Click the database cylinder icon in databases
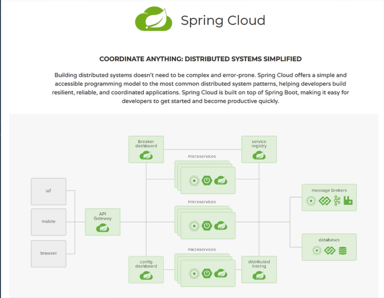Image resolution: width=384 pixels, height=298 pixels. coord(343,251)
